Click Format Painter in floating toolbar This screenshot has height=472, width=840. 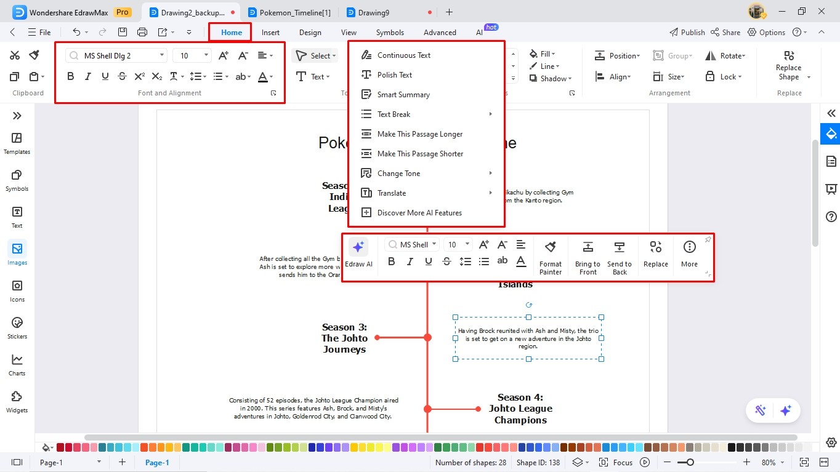[551, 257]
